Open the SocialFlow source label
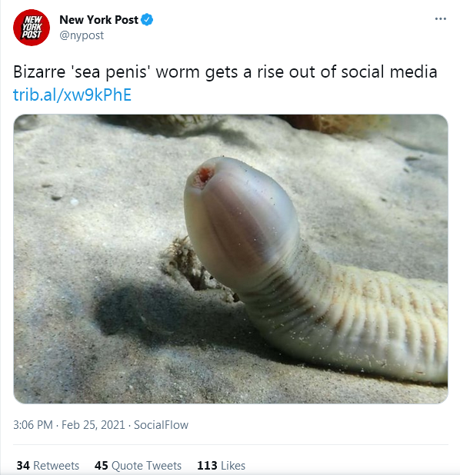Image resolution: width=460 pixels, height=475 pixels. (161, 425)
